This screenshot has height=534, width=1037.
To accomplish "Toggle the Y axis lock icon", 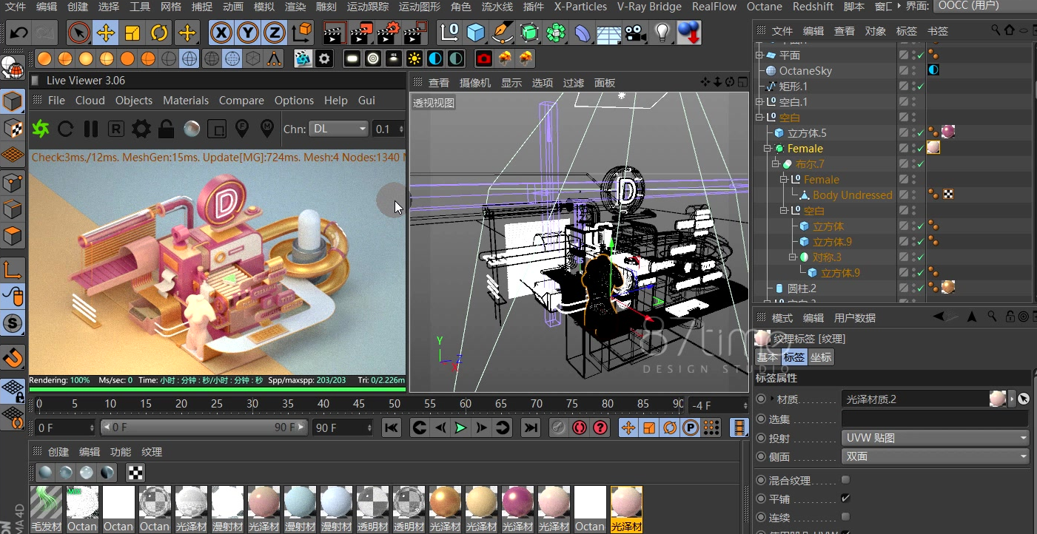I will [x=248, y=33].
